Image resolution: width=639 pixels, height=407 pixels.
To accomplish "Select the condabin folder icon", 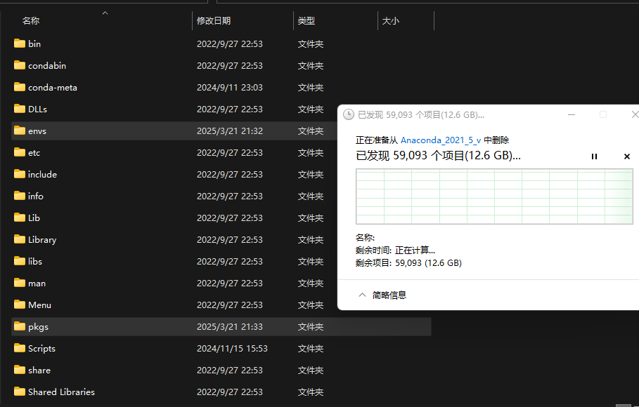I will (x=20, y=65).
